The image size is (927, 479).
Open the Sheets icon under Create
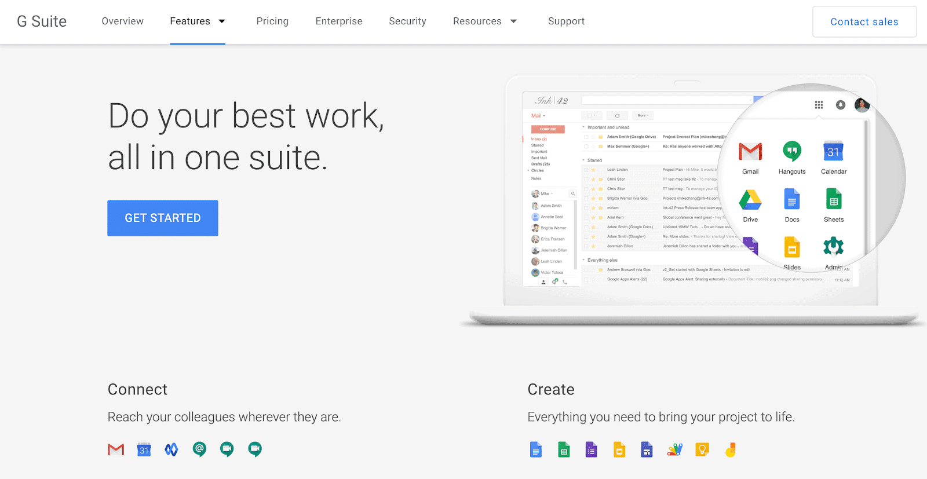564,449
